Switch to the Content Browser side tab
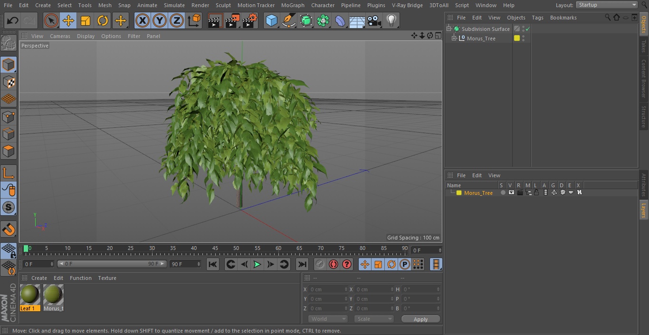Viewport: 649px width, 335px height. coord(644,78)
